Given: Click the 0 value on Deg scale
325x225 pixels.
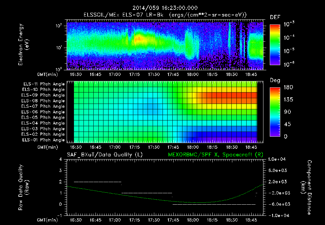Looking at the screenshot, I should [x=286, y=136].
